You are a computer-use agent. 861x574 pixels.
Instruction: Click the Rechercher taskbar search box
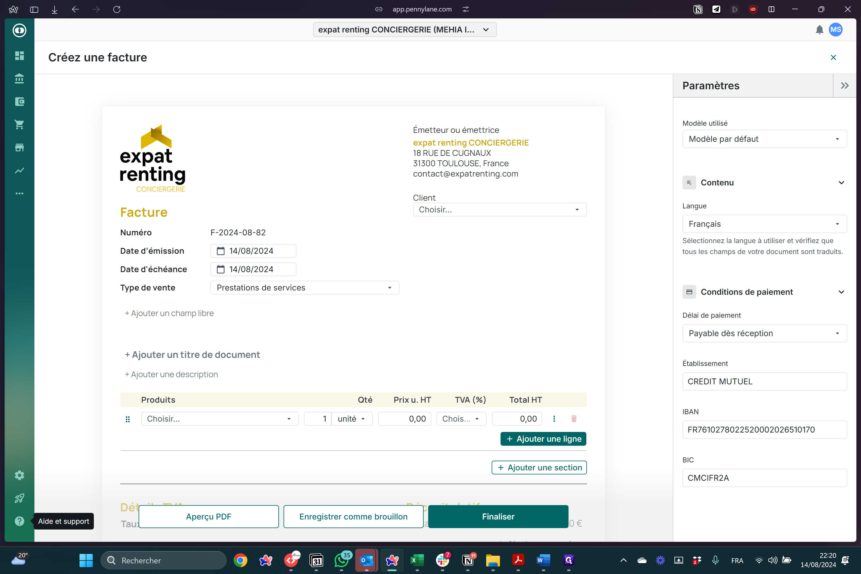(x=163, y=561)
